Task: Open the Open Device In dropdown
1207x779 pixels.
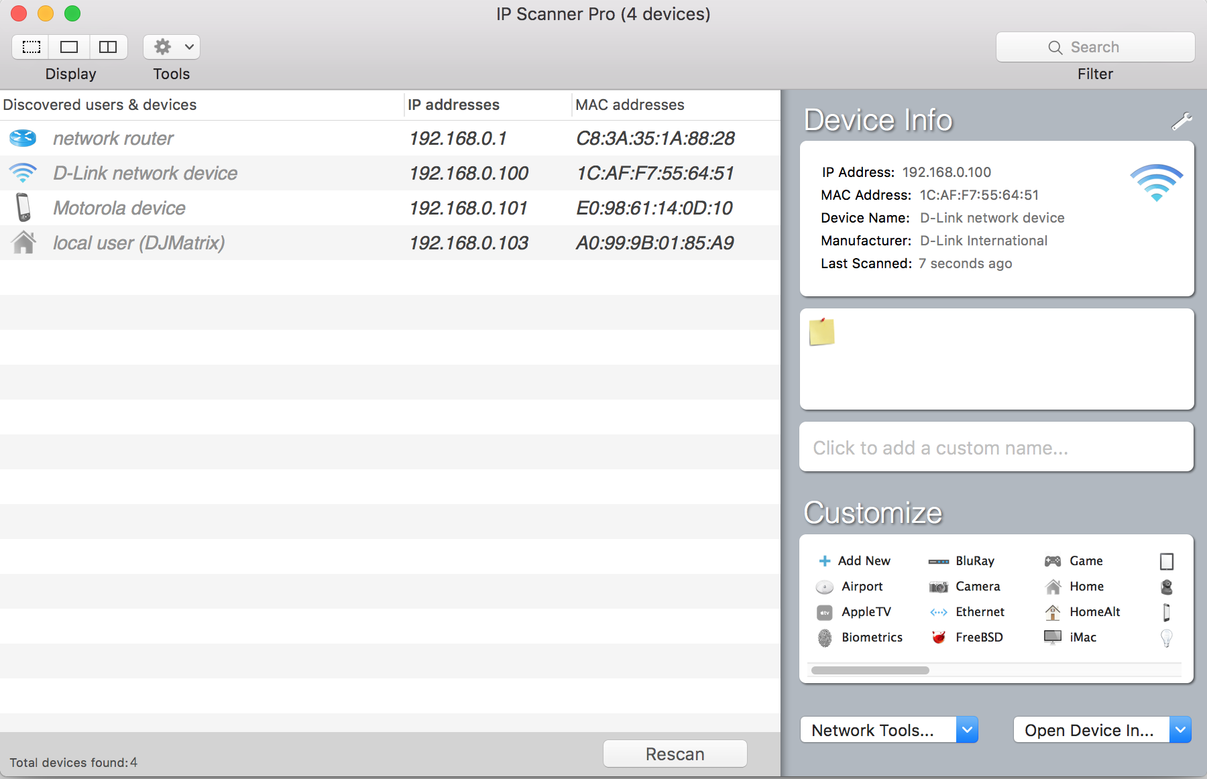Action: [x=1102, y=729]
